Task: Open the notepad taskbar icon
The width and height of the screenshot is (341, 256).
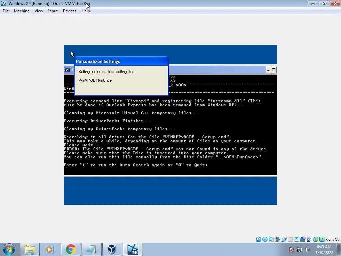Action: 91,249
